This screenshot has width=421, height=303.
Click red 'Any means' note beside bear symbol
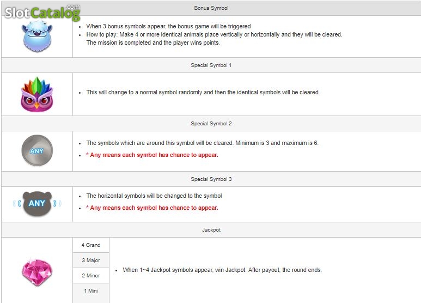tap(152, 208)
